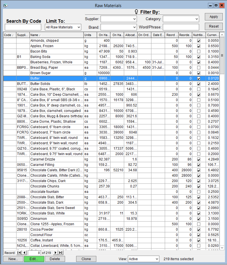This screenshot has height=265, width=227.
Task: Toggle Nutrition checkbox for Caramel Drizzle
Action: [199, 159]
